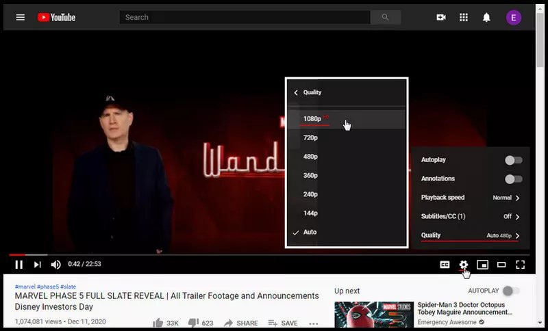
Task: Go back from the Quality submenu
Action: click(x=296, y=92)
